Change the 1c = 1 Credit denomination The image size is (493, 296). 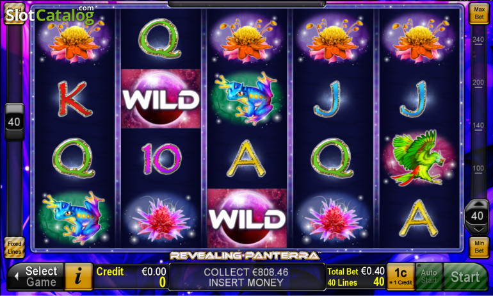point(401,277)
